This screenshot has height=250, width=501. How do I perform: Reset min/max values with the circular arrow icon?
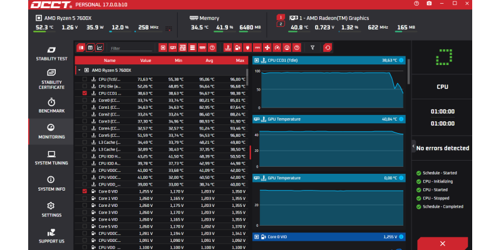pyautogui.click(x=328, y=48)
